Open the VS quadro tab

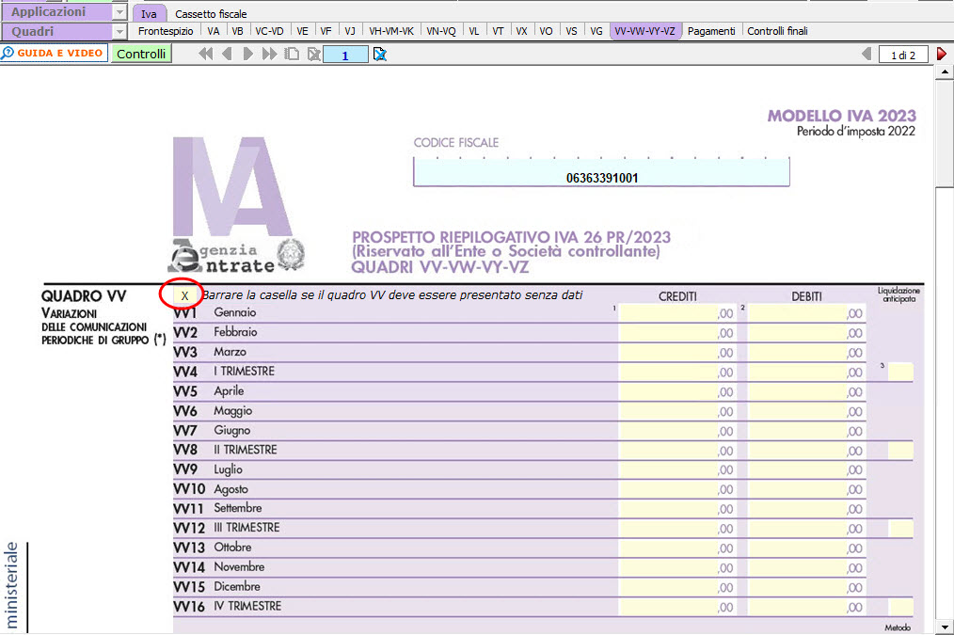tap(571, 31)
